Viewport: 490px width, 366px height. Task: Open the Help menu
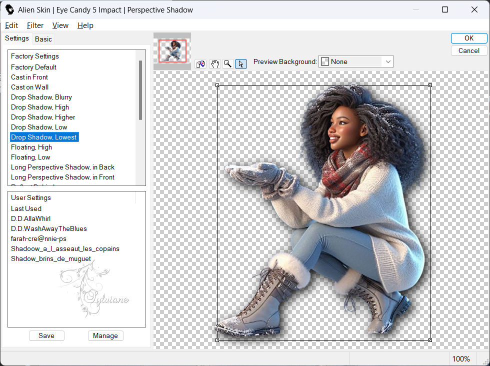(85, 25)
